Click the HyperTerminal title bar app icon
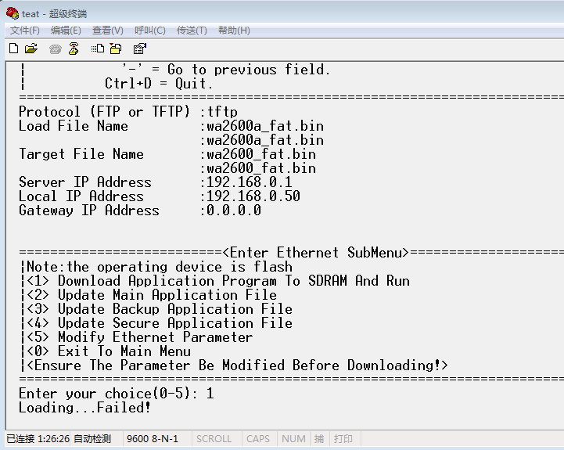This screenshot has width=564, height=450. (x=13, y=13)
